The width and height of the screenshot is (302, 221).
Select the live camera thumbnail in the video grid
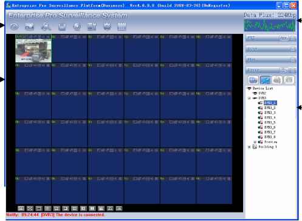[33, 50]
